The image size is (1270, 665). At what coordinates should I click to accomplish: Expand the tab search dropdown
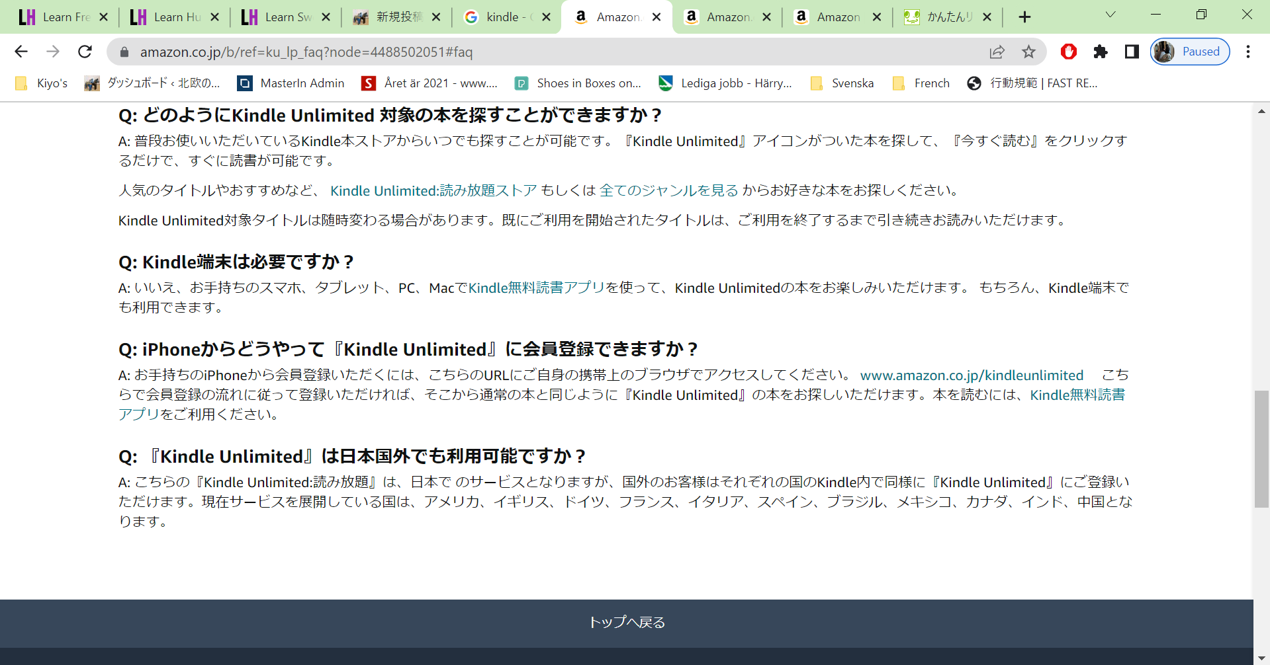[x=1111, y=15]
